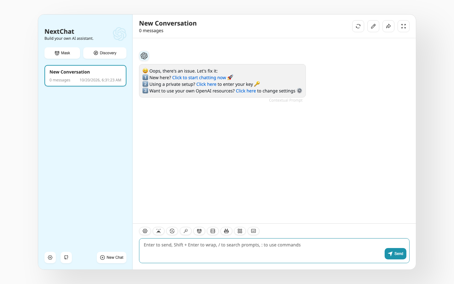
Task: Open plugins grid icon
Action: point(240,231)
